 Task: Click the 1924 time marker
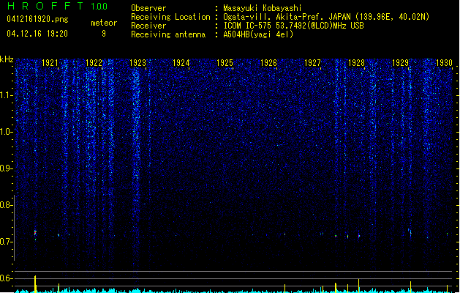[x=181, y=63]
